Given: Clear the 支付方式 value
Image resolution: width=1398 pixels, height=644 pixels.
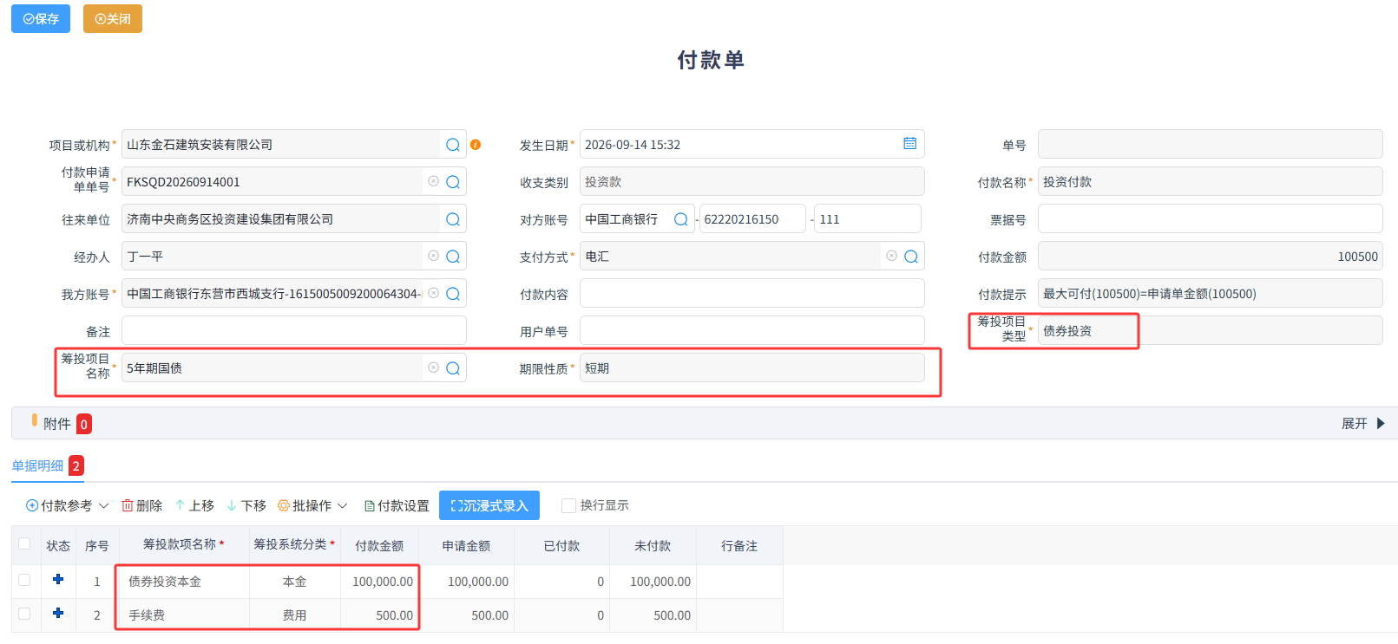Looking at the screenshot, I should click(x=891, y=256).
